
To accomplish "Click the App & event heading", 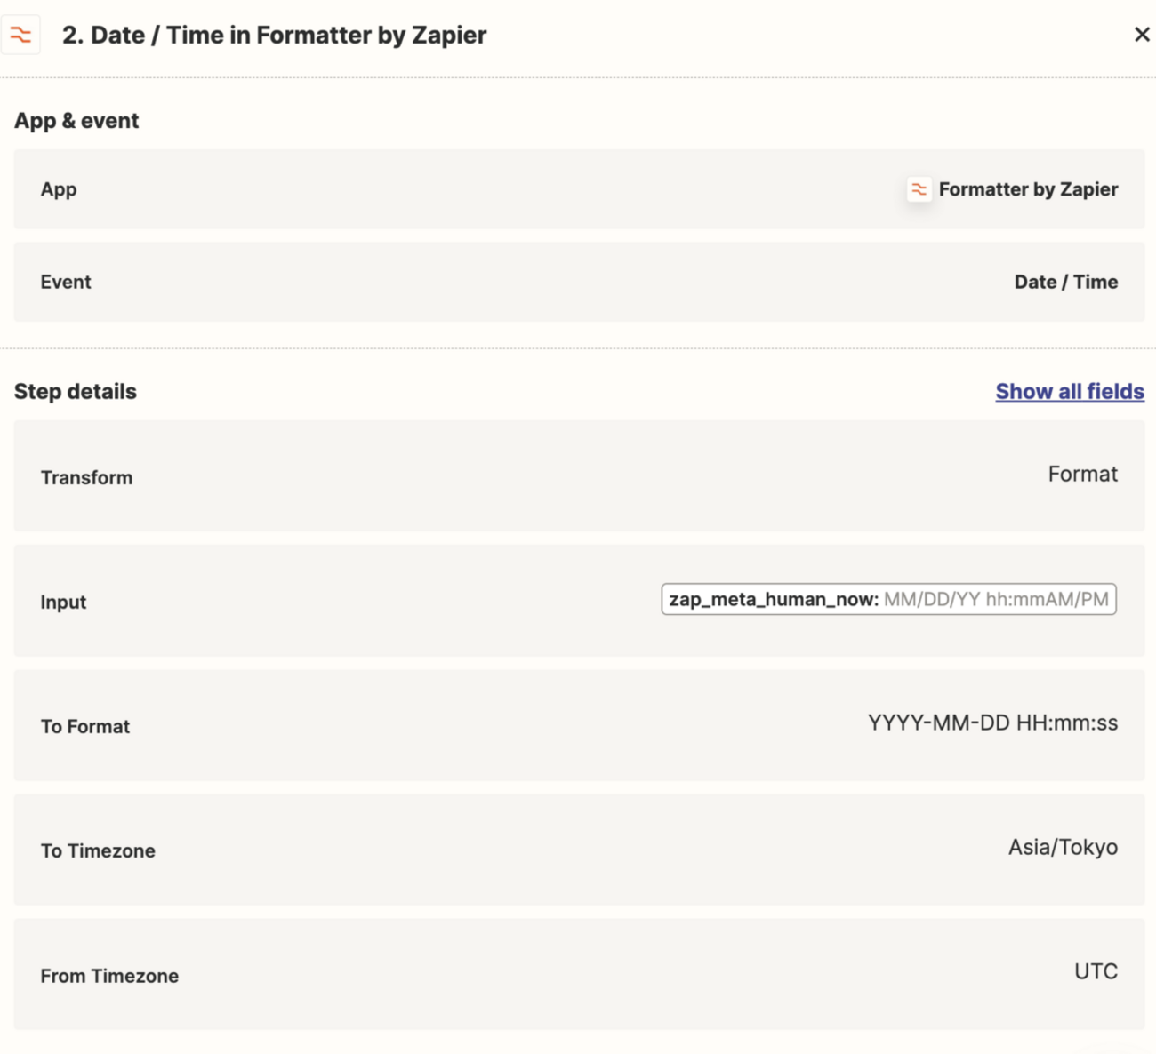I will 76,121.
